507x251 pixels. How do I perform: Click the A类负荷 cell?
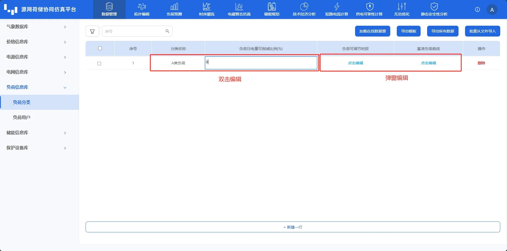point(178,63)
